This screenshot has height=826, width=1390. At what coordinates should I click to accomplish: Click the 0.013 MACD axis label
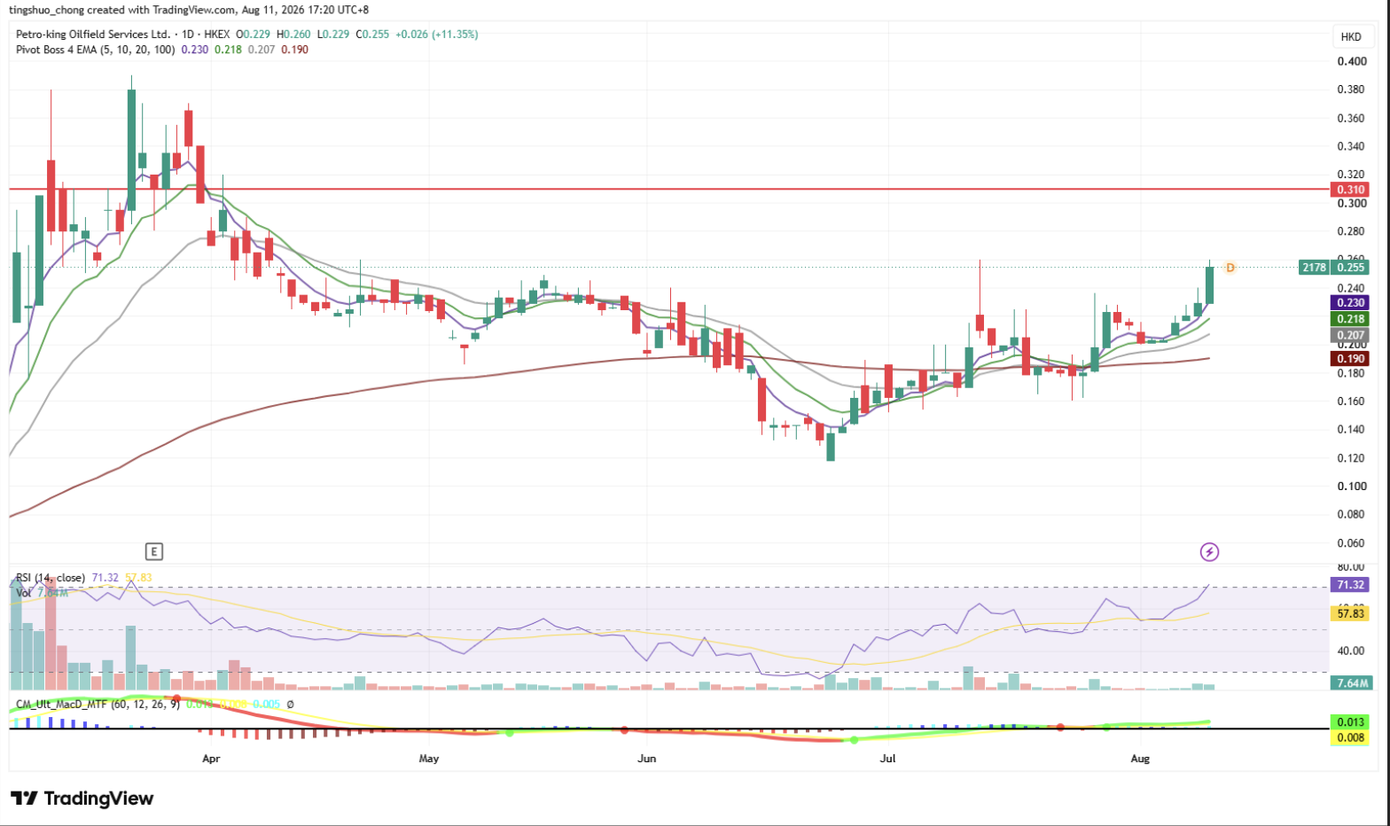tap(1351, 722)
